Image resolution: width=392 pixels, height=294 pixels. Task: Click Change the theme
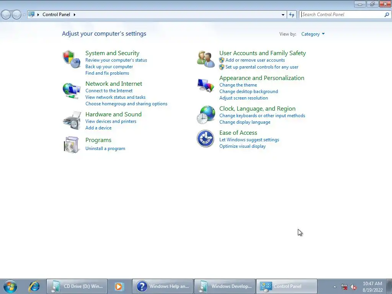click(238, 85)
